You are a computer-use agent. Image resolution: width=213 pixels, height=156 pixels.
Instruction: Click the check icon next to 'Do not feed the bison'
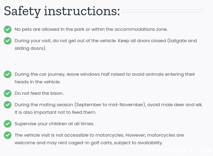point(8,93)
